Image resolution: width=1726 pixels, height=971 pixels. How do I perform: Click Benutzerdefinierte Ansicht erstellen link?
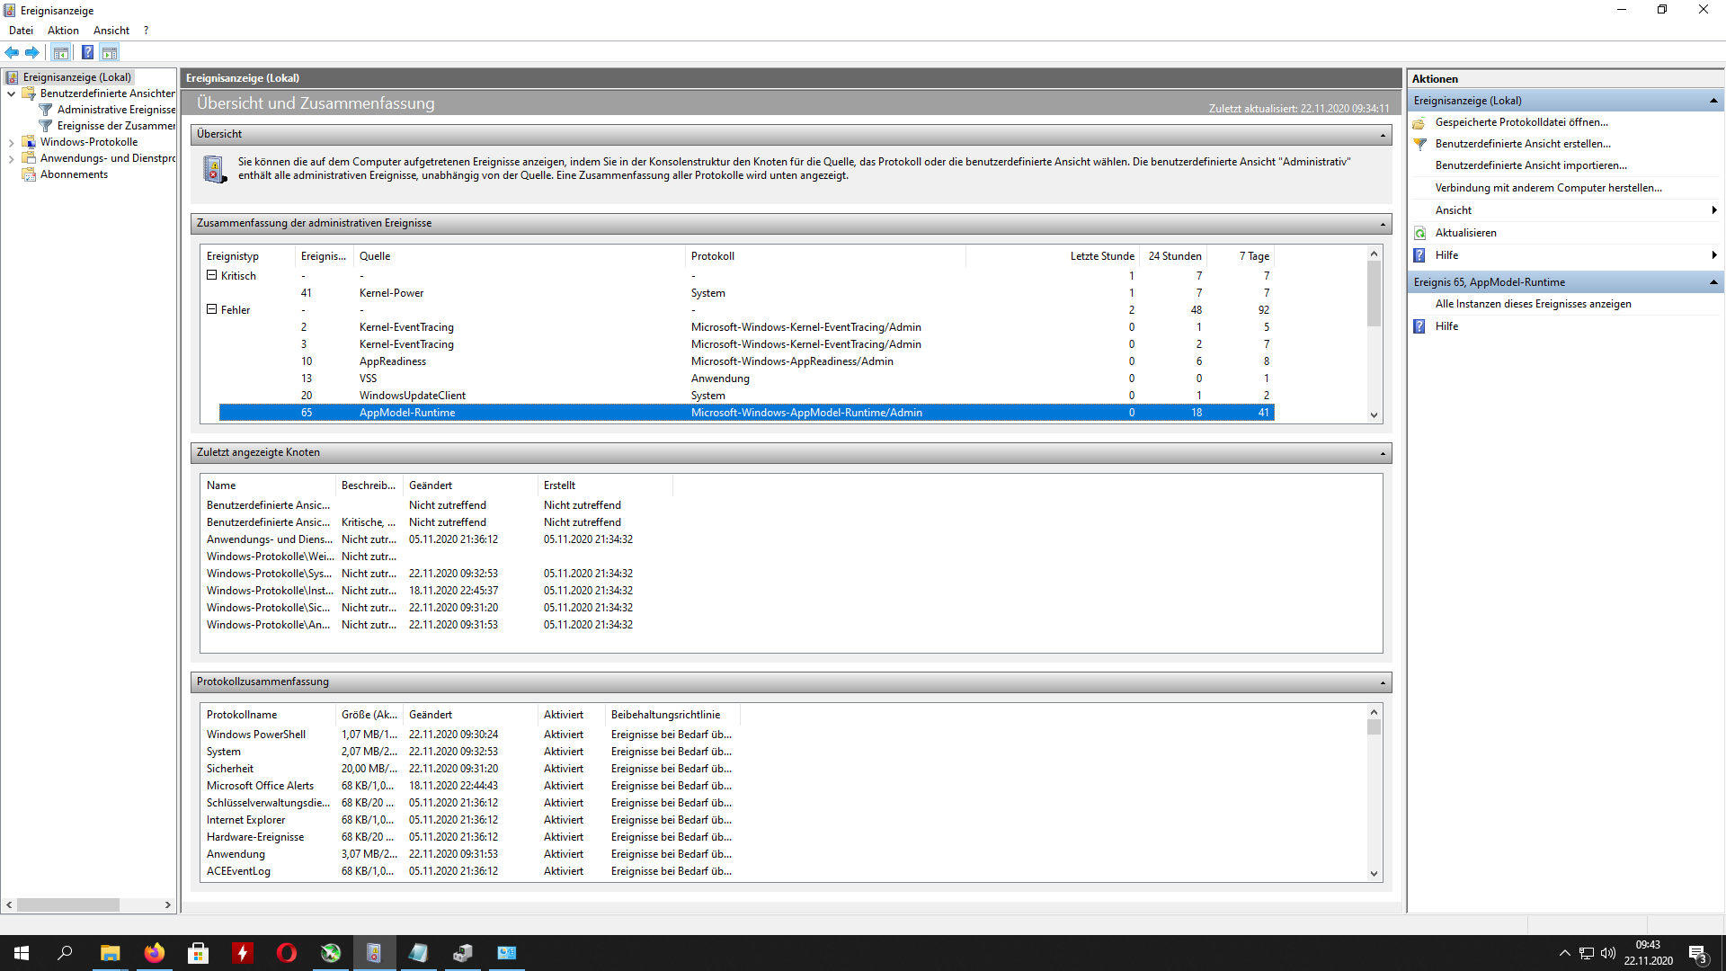pos(1522,144)
